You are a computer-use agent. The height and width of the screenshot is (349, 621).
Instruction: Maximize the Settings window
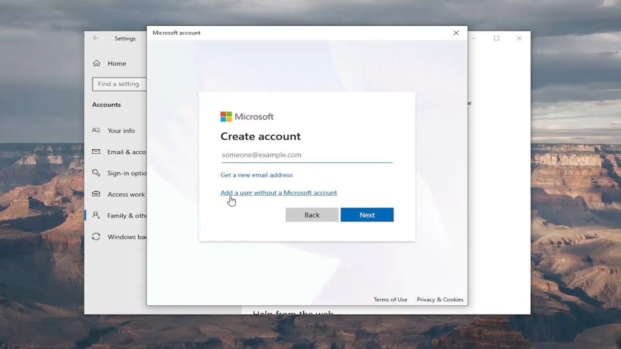[496, 38]
